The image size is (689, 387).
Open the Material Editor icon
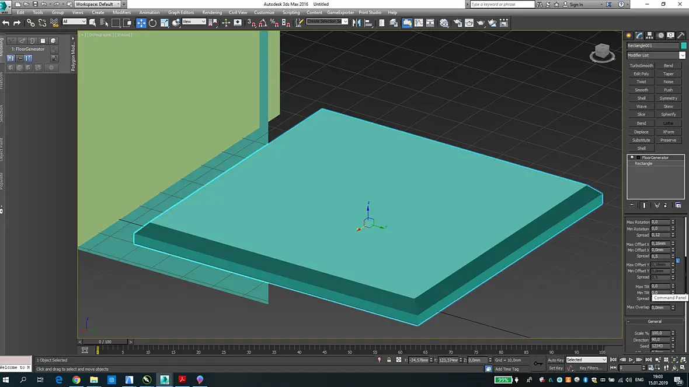[444, 23]
